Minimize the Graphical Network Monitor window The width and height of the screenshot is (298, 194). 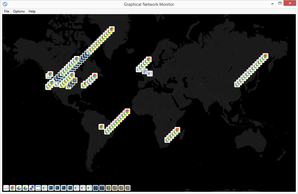point(272,3)
